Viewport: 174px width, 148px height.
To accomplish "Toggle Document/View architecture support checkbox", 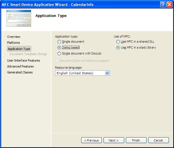I will [57, 61].
